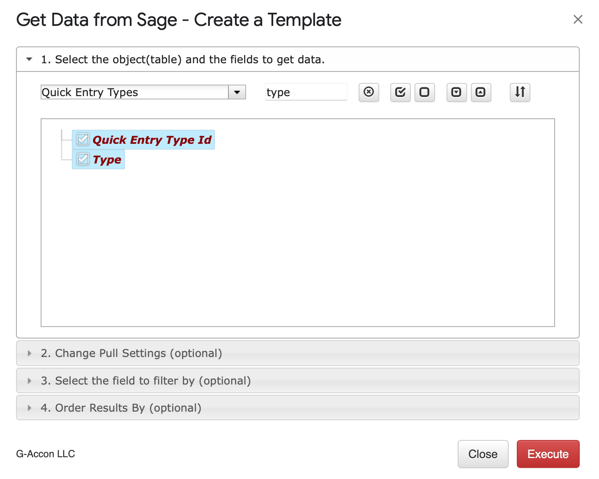Click the Close button
599x479 pixels.
(483, 454)
